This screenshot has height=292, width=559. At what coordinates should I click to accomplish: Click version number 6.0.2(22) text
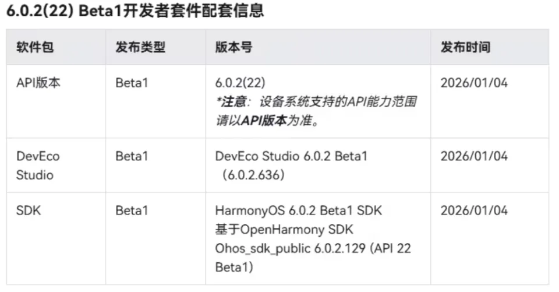240,83
